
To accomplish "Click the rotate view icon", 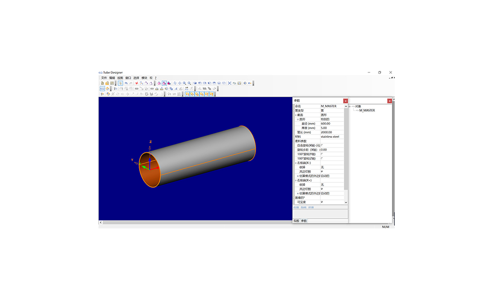I will click(x=175, y=83).
